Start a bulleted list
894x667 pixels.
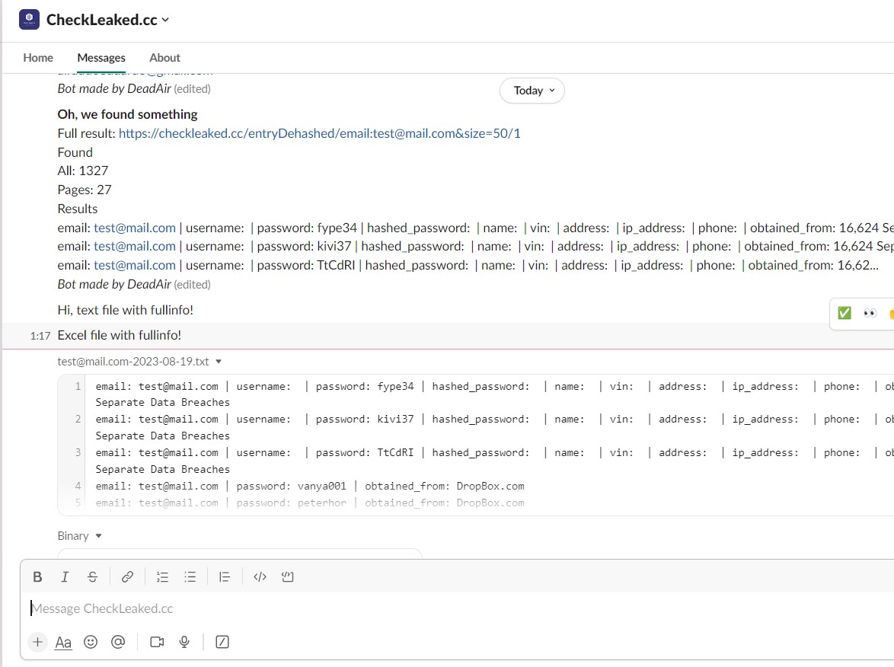click(190, 577)
